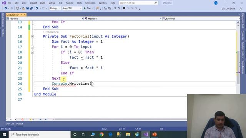The image size is (246, 138).
Task: Open Google Chrome from the taskbar
Action: click(x=101, y=135)
